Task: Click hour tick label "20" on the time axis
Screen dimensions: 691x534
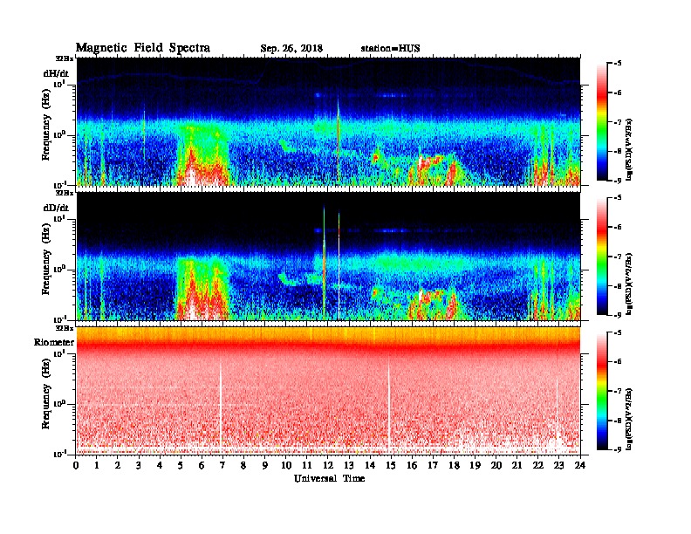Action: [x=496, y=465]
